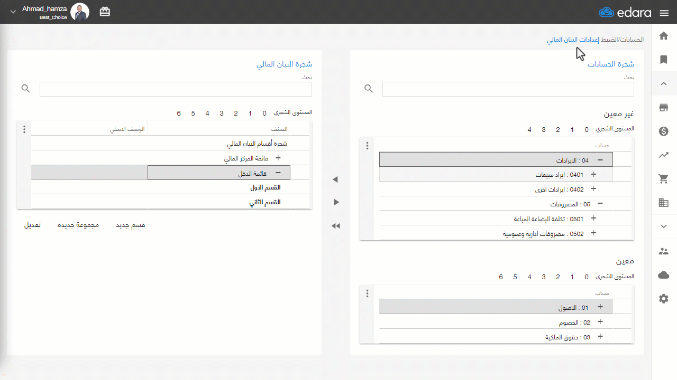Open the hamburger main menu
Screen dimensions: 677x380
coord(664,13)
